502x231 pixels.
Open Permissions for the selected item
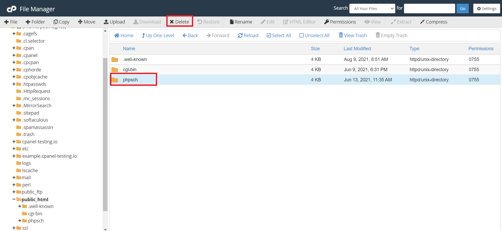pos(340,22)
